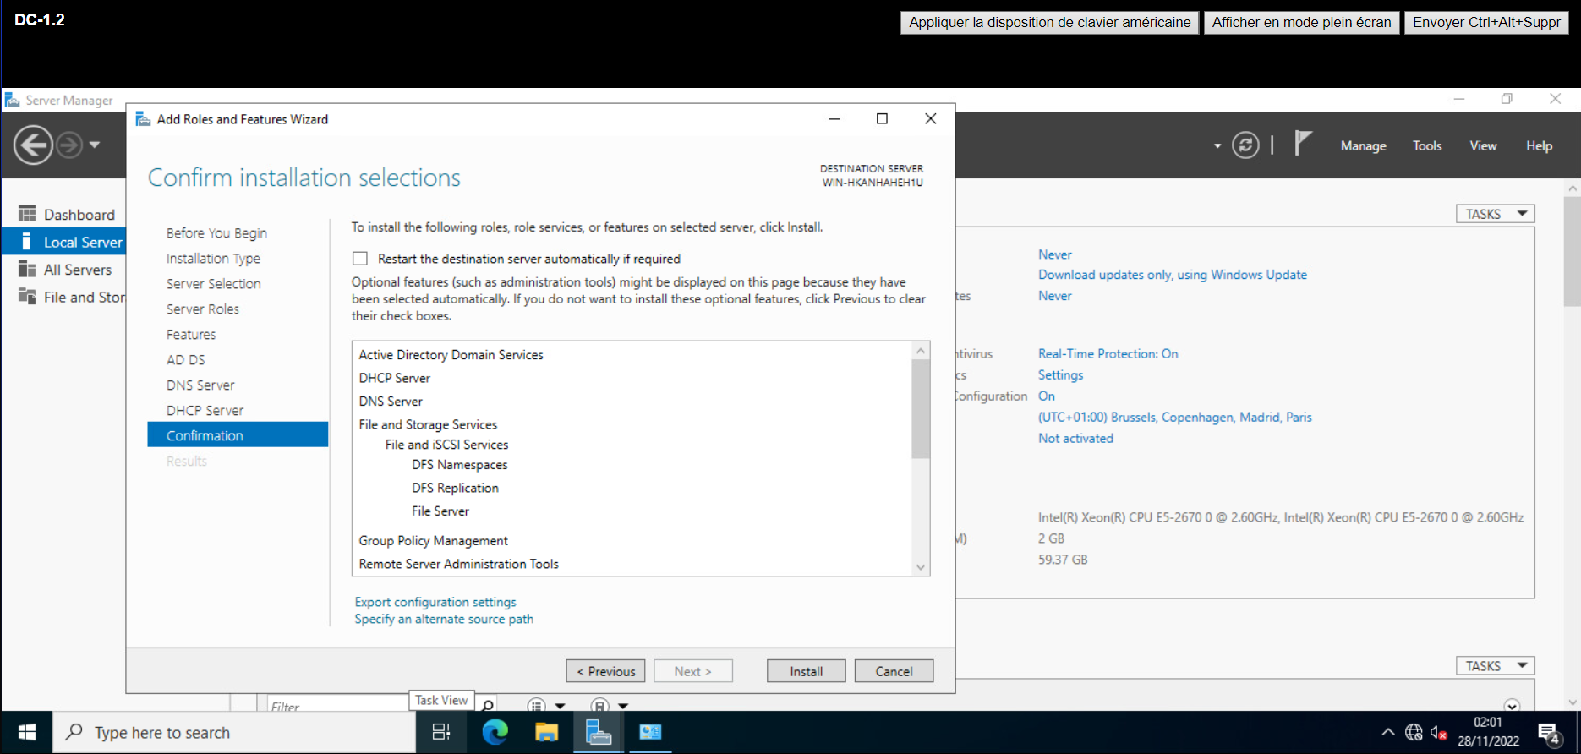
Task: Go to Server Roles wizard step
Action: 203,309
